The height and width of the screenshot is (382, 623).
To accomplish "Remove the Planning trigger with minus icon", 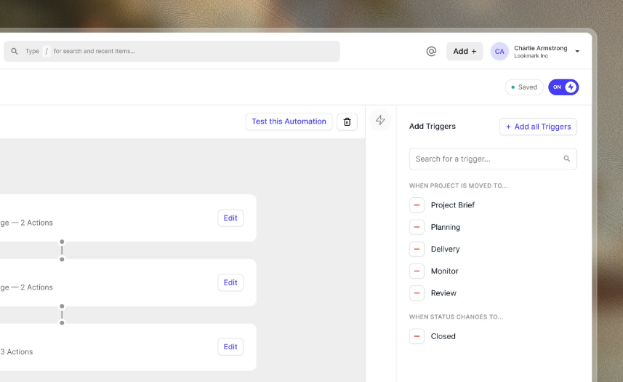I will 417,227.
